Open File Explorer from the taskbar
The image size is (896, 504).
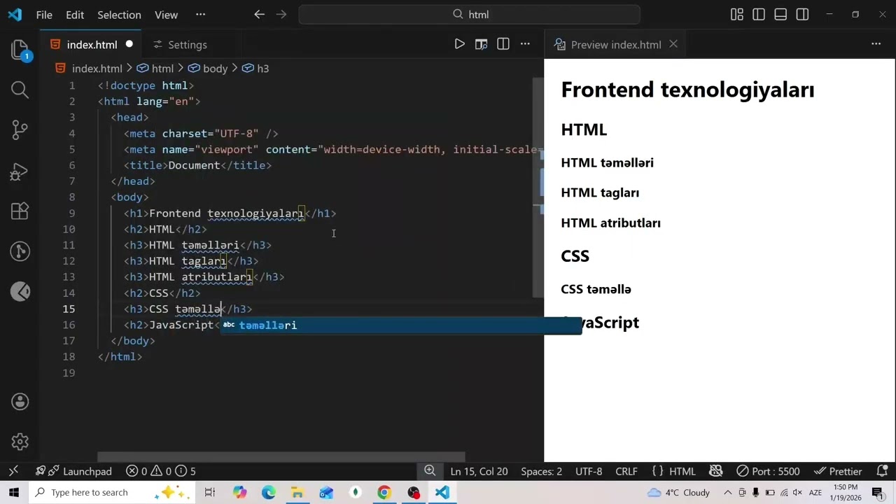297,492
